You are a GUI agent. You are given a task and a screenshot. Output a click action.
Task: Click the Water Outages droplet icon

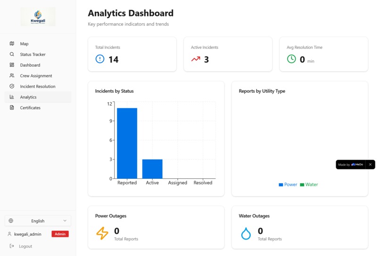(x=246, y=233)
